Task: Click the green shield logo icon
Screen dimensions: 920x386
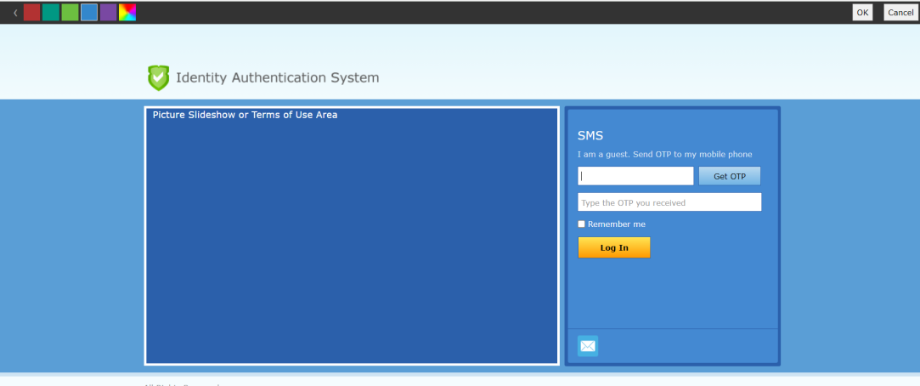Action: tap(158, 78)
